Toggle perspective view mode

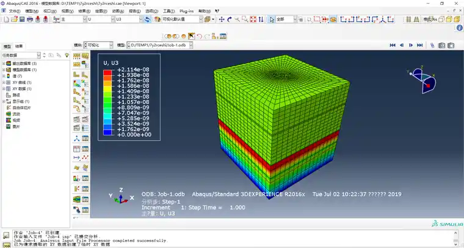click(416, 19)
